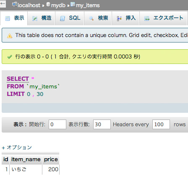Click the LIMIT 0 , 30 query line
The image size is (188, 178).
click(25, 94)
